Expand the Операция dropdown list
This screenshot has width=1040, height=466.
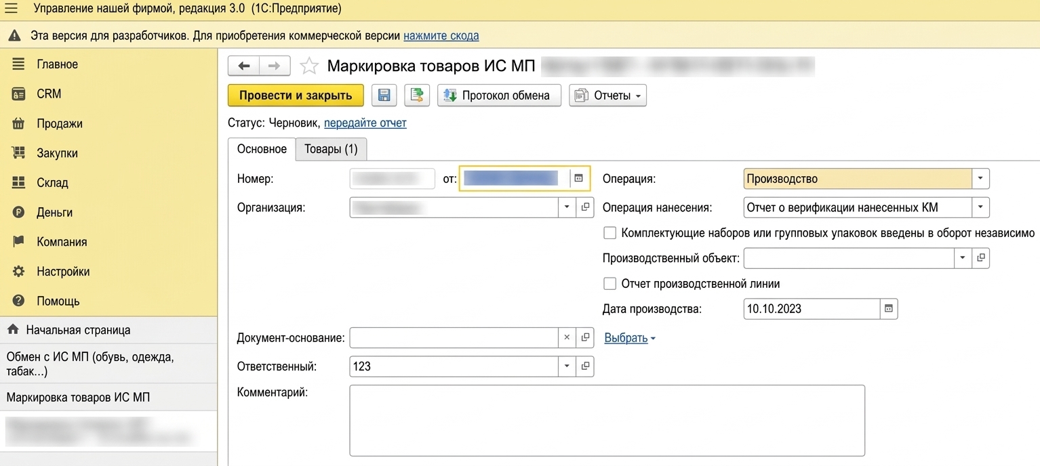coord(981,179)
